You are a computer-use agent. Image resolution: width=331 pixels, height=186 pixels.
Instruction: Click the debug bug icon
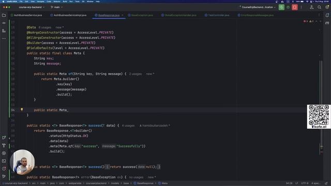tap(288, 7)
